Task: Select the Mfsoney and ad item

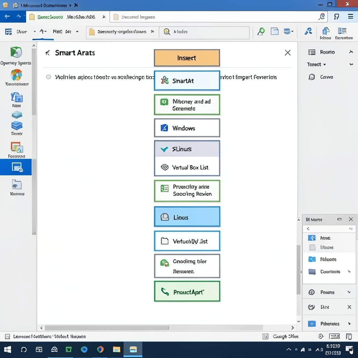Action: (x=187, y=105)
